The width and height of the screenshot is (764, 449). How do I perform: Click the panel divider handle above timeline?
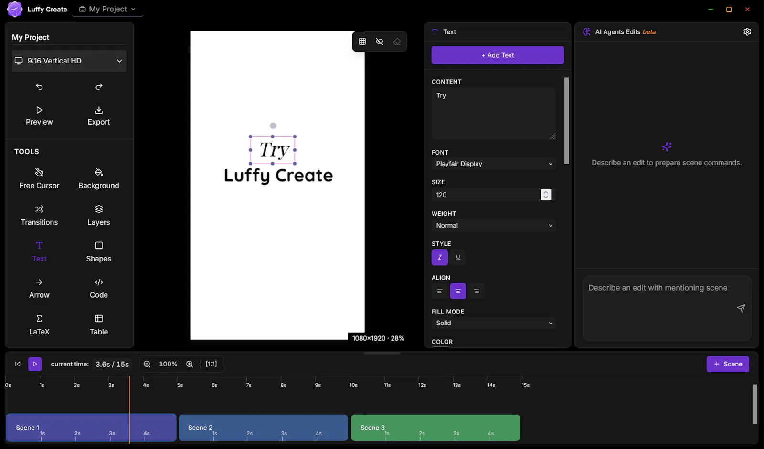(x=382, y=353)
